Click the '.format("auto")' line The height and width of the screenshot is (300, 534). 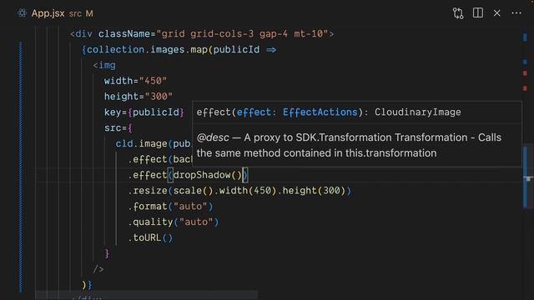170,206
